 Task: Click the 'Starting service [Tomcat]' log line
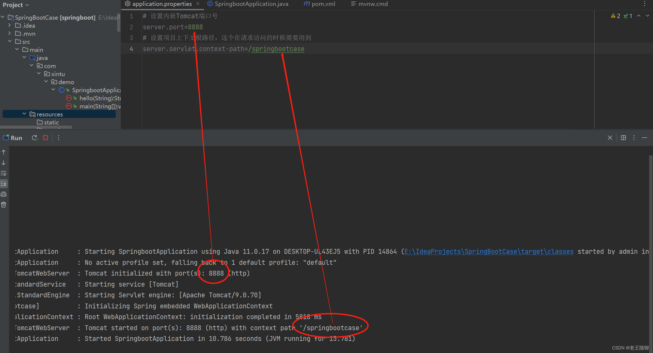tap(132, 284)
